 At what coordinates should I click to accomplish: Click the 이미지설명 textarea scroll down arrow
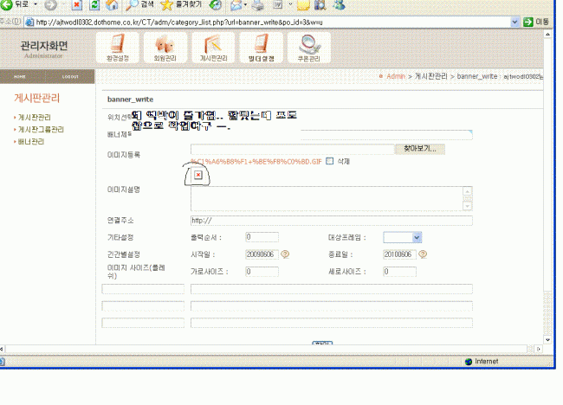click(468, 206)
